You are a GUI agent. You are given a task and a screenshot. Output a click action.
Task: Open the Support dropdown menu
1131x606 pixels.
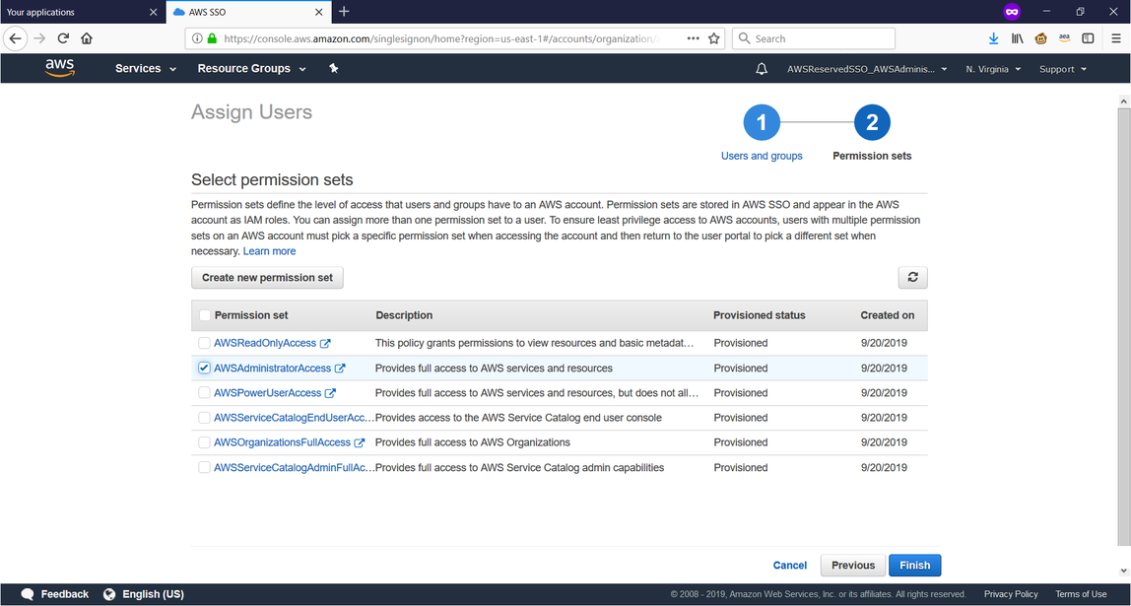[x=1062, y=69]
